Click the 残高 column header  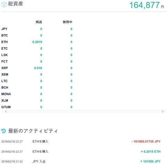point(39,22)
